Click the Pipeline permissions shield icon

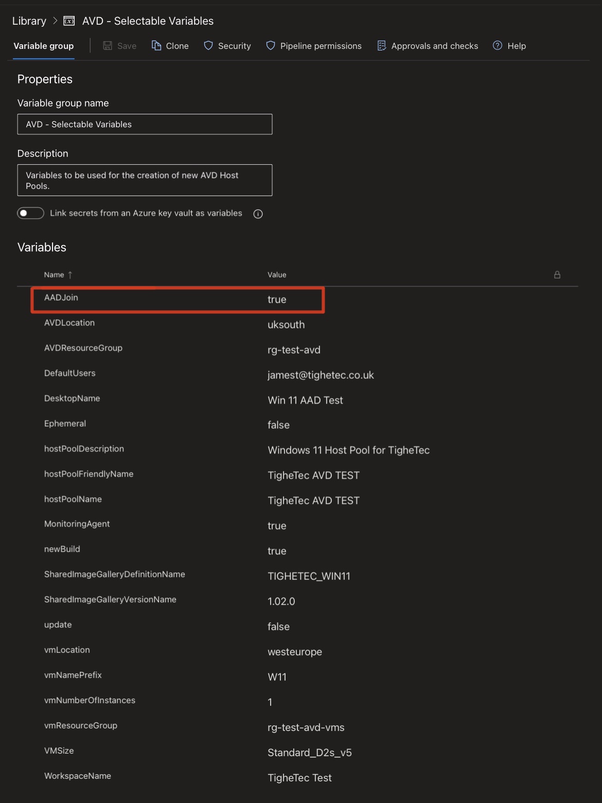[x=271, y=46]
